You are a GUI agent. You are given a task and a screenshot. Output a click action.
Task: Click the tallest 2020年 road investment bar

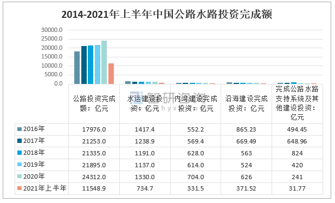tap(104, 62)
